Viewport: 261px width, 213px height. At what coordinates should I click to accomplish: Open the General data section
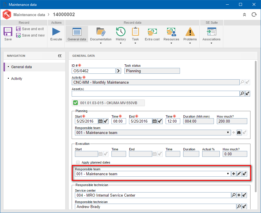(77, 34)
